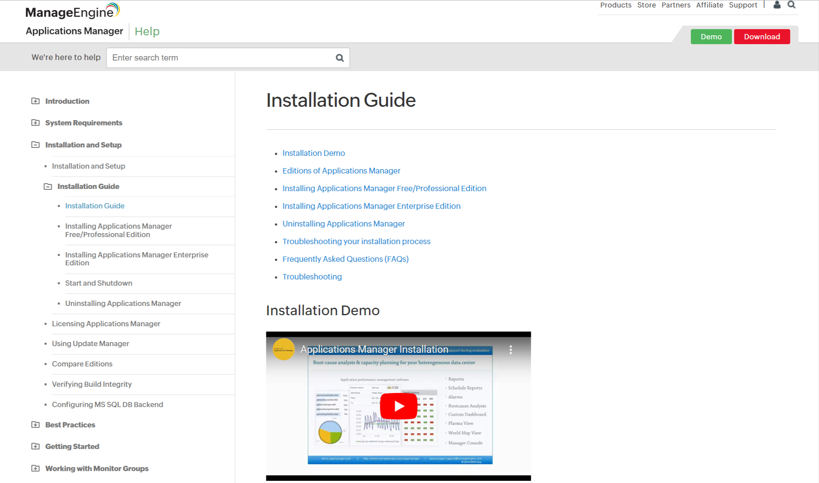
Task: Open Troubleshooting your installation process link
Action: point(356,241)
